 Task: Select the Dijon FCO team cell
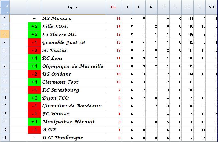[73, 98]
